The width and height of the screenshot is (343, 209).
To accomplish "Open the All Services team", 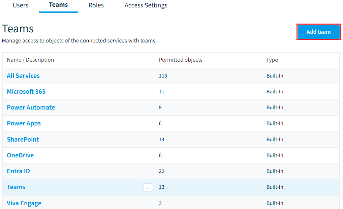I will click(23, 76).
